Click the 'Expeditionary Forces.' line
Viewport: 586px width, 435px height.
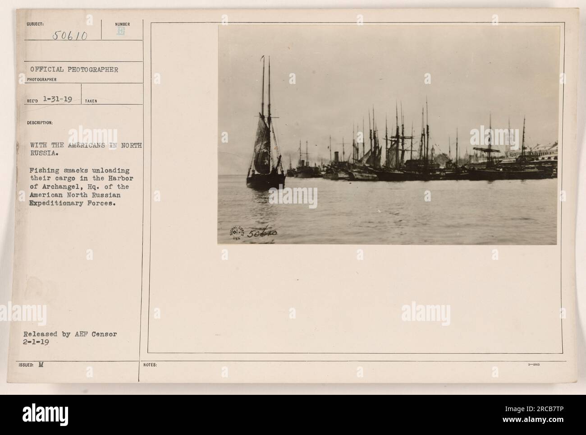73,204
